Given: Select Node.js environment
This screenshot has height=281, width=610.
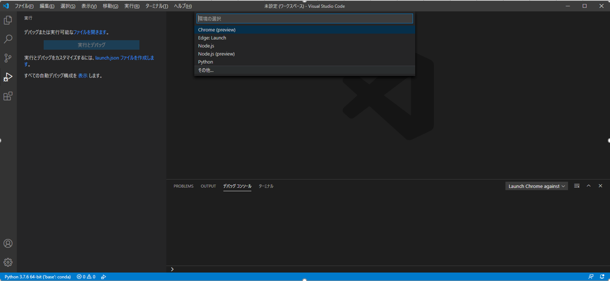Looking at the screenshot, I should pyautogui.click(x=304, y=46).
